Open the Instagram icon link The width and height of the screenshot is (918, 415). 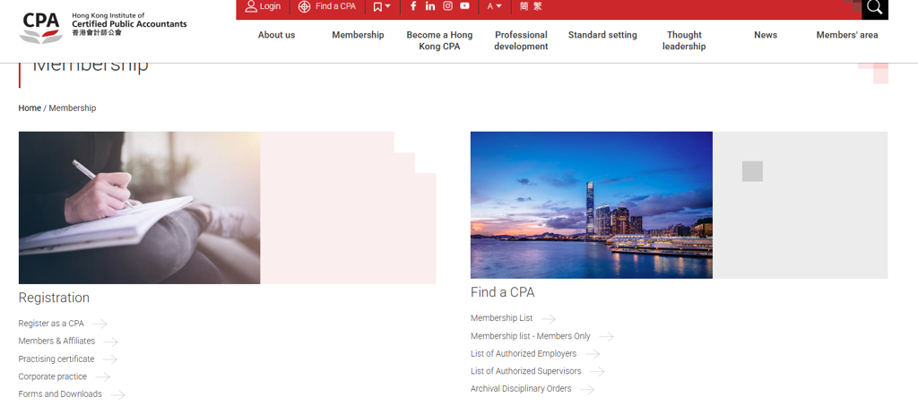pos(447,6)
